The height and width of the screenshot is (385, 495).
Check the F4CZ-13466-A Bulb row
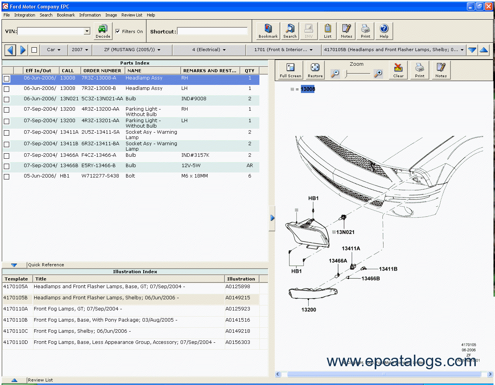7,156
